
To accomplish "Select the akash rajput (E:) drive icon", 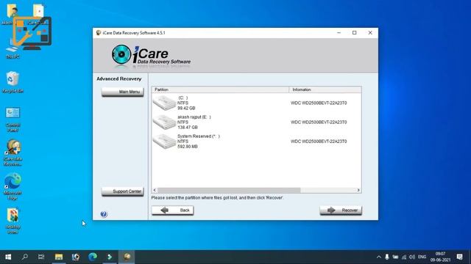I will point(164,122).
